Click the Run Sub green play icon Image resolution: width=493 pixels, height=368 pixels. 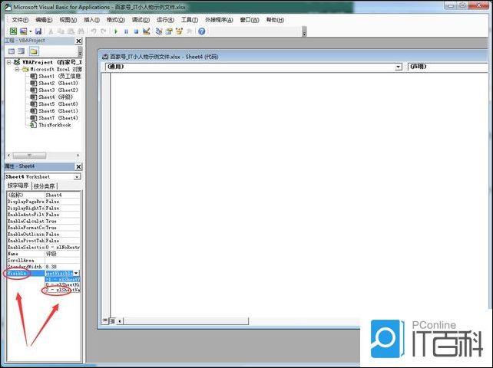point(116,31)
